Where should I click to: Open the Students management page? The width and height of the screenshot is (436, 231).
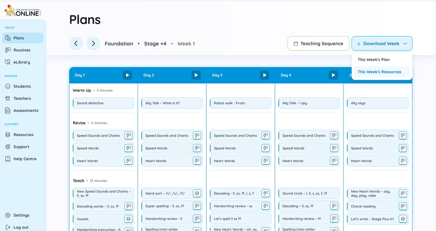click(22, 86)
